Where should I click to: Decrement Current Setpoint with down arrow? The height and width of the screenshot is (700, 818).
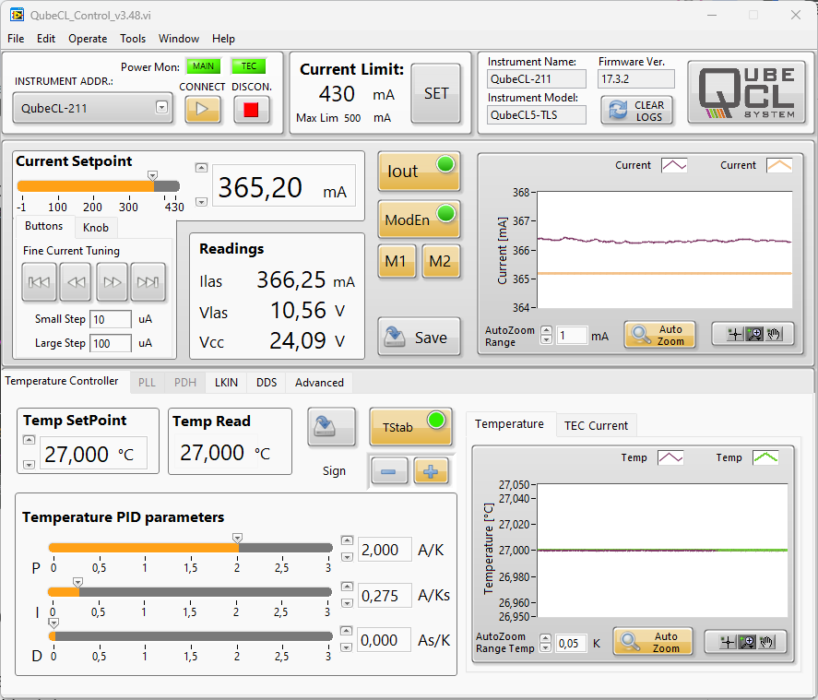pos(201,202)
